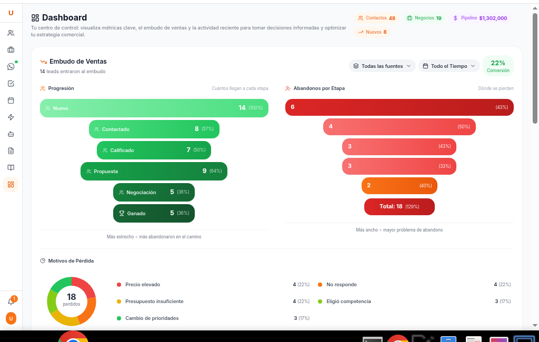Click the Pipeline $1,302,000 badge
This screenshot has height=342, width=539.
click(x=480, y=18)
